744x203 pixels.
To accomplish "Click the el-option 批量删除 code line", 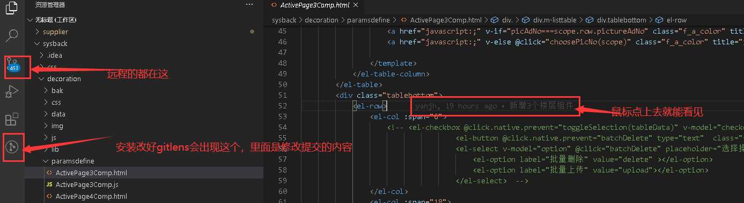I will (593, 159).
